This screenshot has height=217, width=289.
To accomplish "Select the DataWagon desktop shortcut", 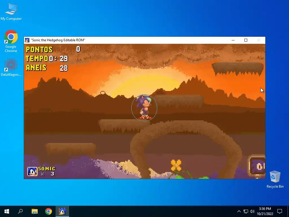I will pyautogui.click(x=11, y=67).
